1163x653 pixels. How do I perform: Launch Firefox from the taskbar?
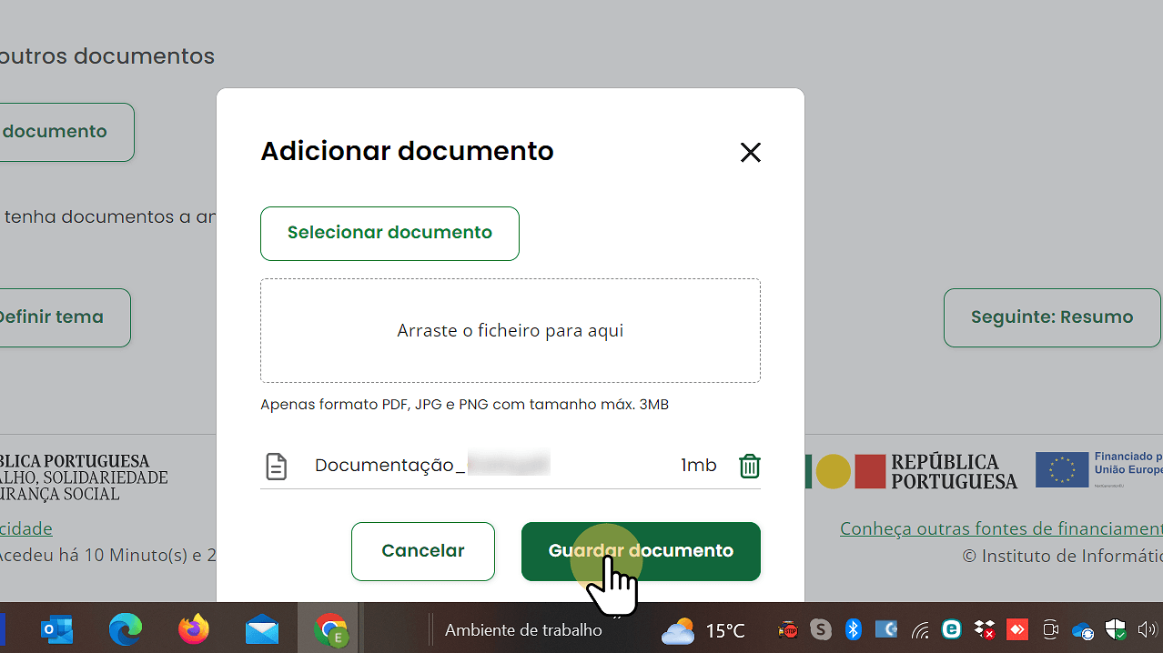(193, 629)
